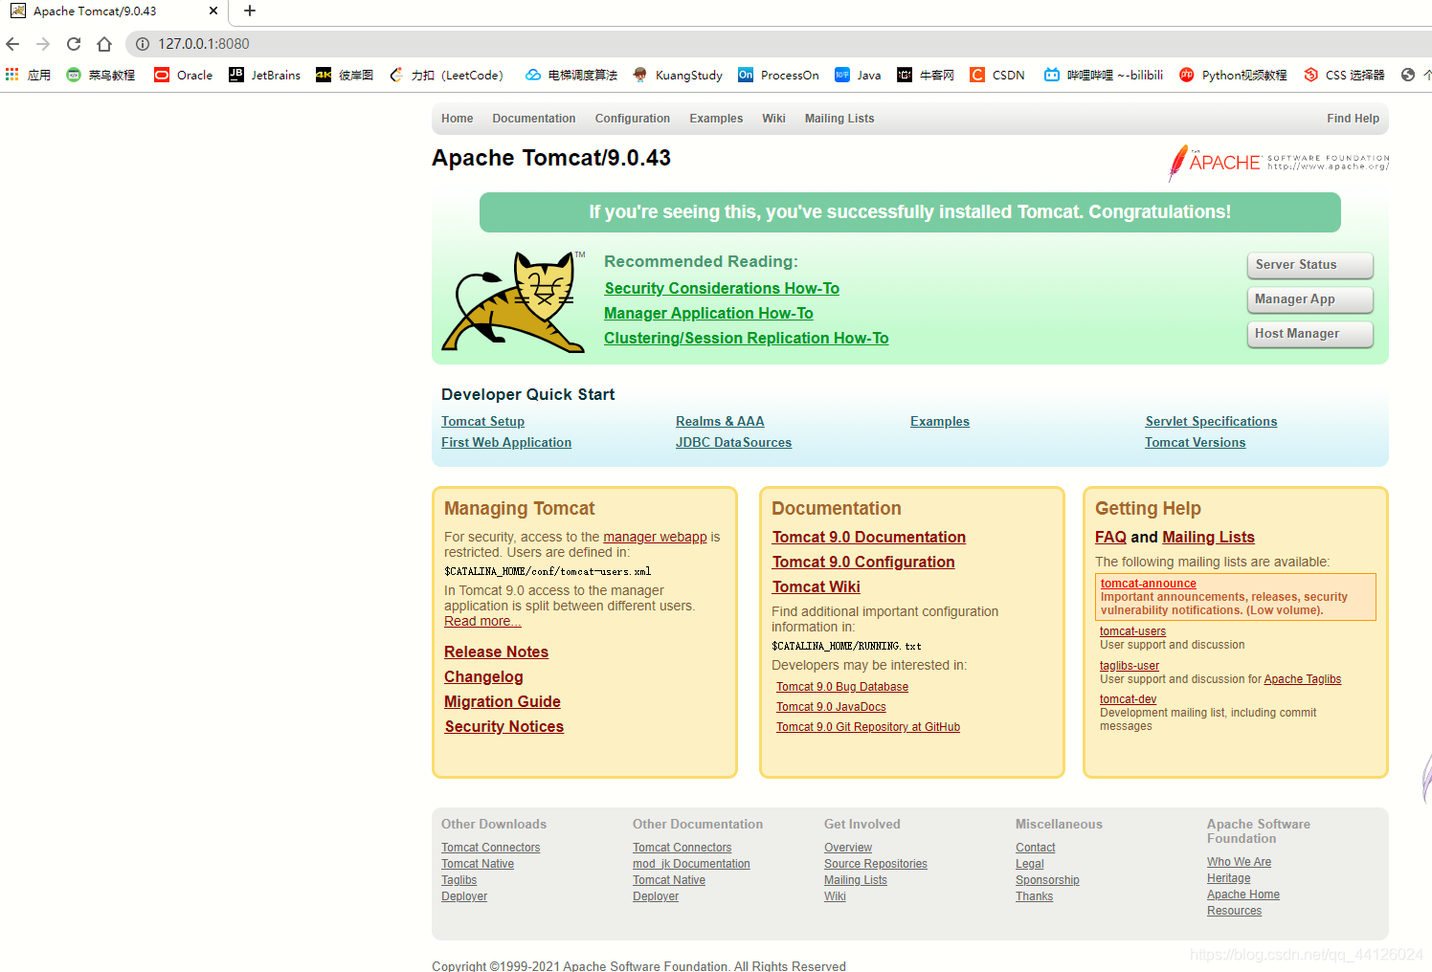
Task: Open Mailing Lists in the Tomcat navigation bar
Action: (839, 119)
